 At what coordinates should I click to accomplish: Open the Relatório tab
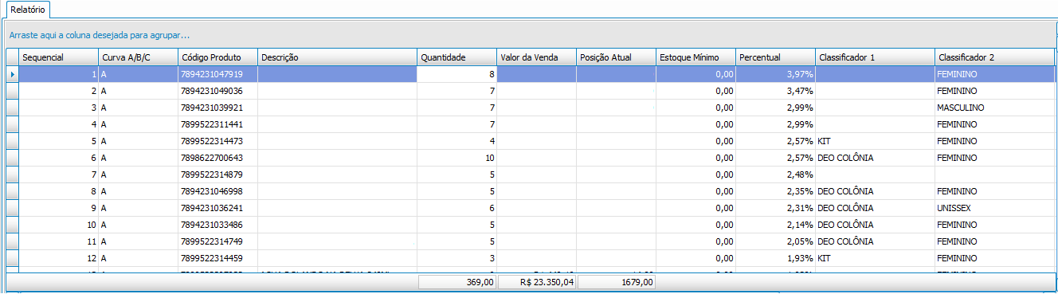click(27, 9)
